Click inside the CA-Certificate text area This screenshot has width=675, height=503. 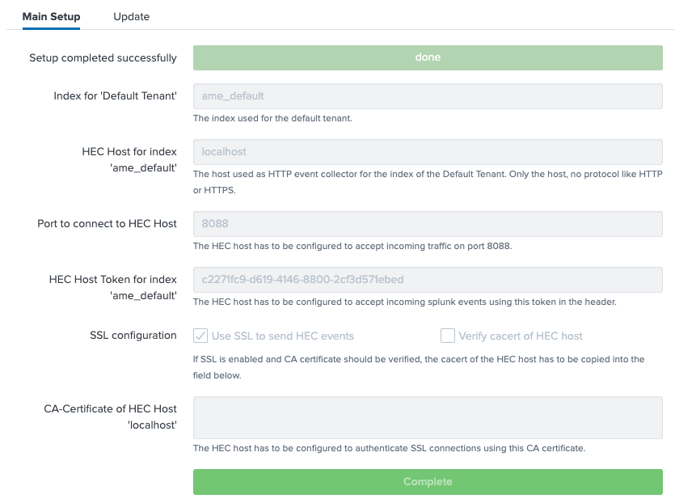[428, 416]
